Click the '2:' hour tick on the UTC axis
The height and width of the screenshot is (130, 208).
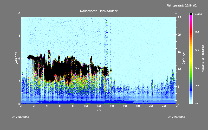point(34,106)
